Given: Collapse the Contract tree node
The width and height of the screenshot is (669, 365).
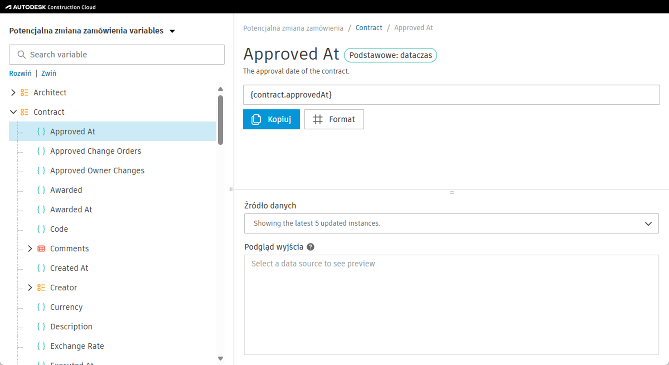Looking at the screenshot, I should tap(13, 112).
